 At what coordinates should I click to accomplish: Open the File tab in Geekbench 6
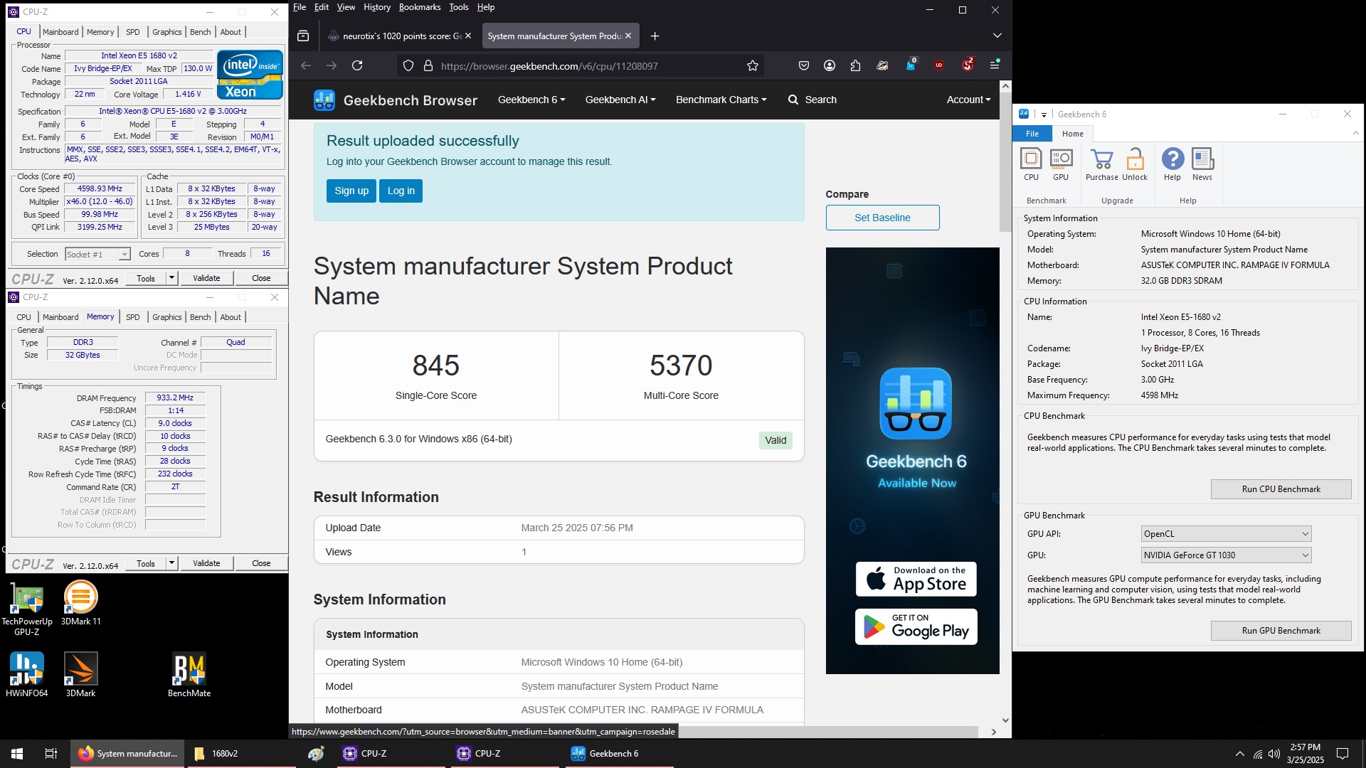[x=1032, y=134]
